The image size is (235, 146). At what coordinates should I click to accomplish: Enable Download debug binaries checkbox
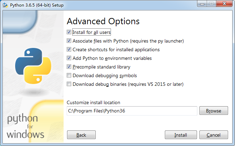(x=69, y=84)
